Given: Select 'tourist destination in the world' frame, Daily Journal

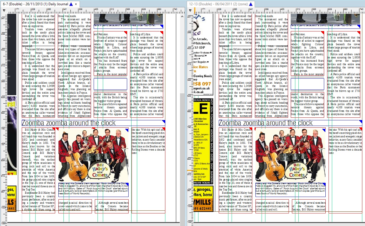Looking at the screenshot, I should pyautogui.click(x=110, y=105).
